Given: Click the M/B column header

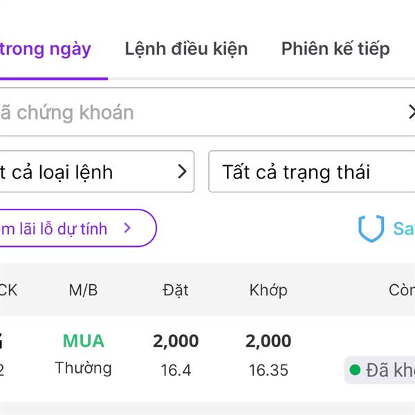Looking at the screenshot, I should [x=83, y=290].
